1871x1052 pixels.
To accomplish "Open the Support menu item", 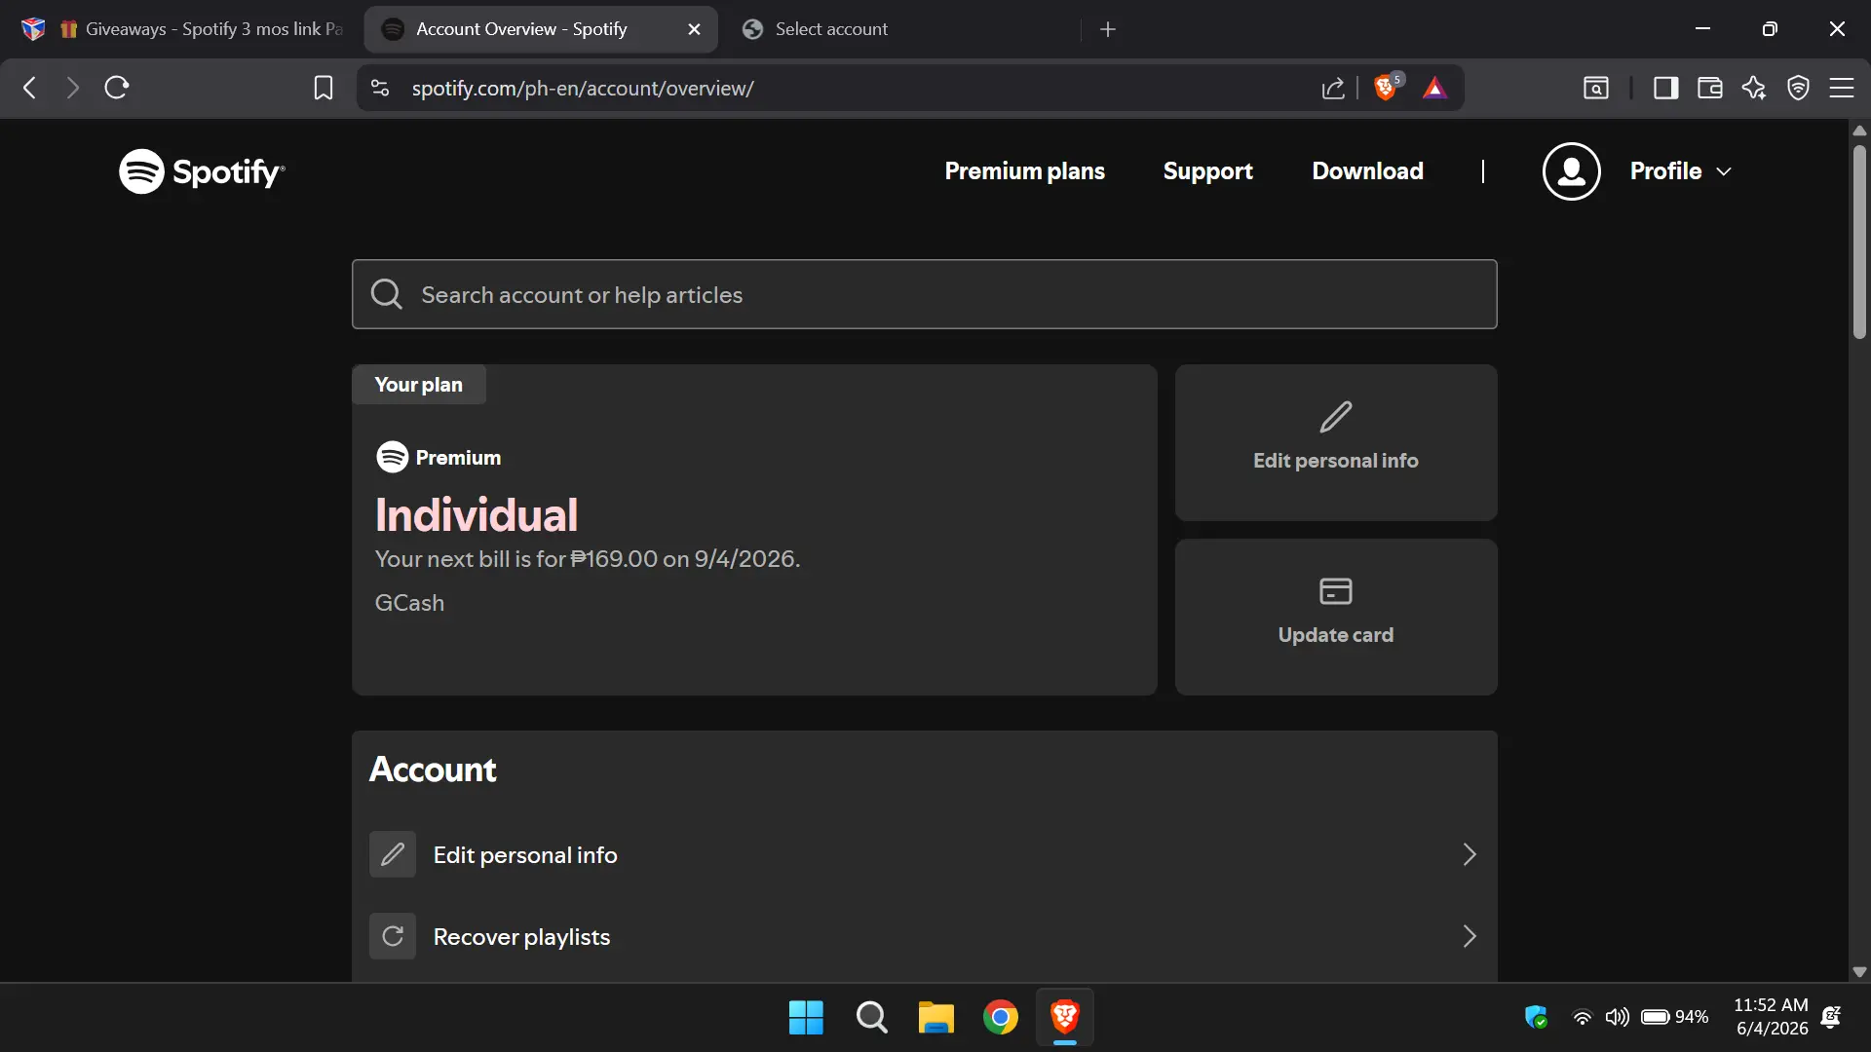I will click(1207, 171).
